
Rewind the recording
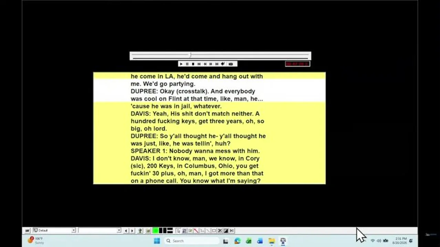(x=205, y=64)
